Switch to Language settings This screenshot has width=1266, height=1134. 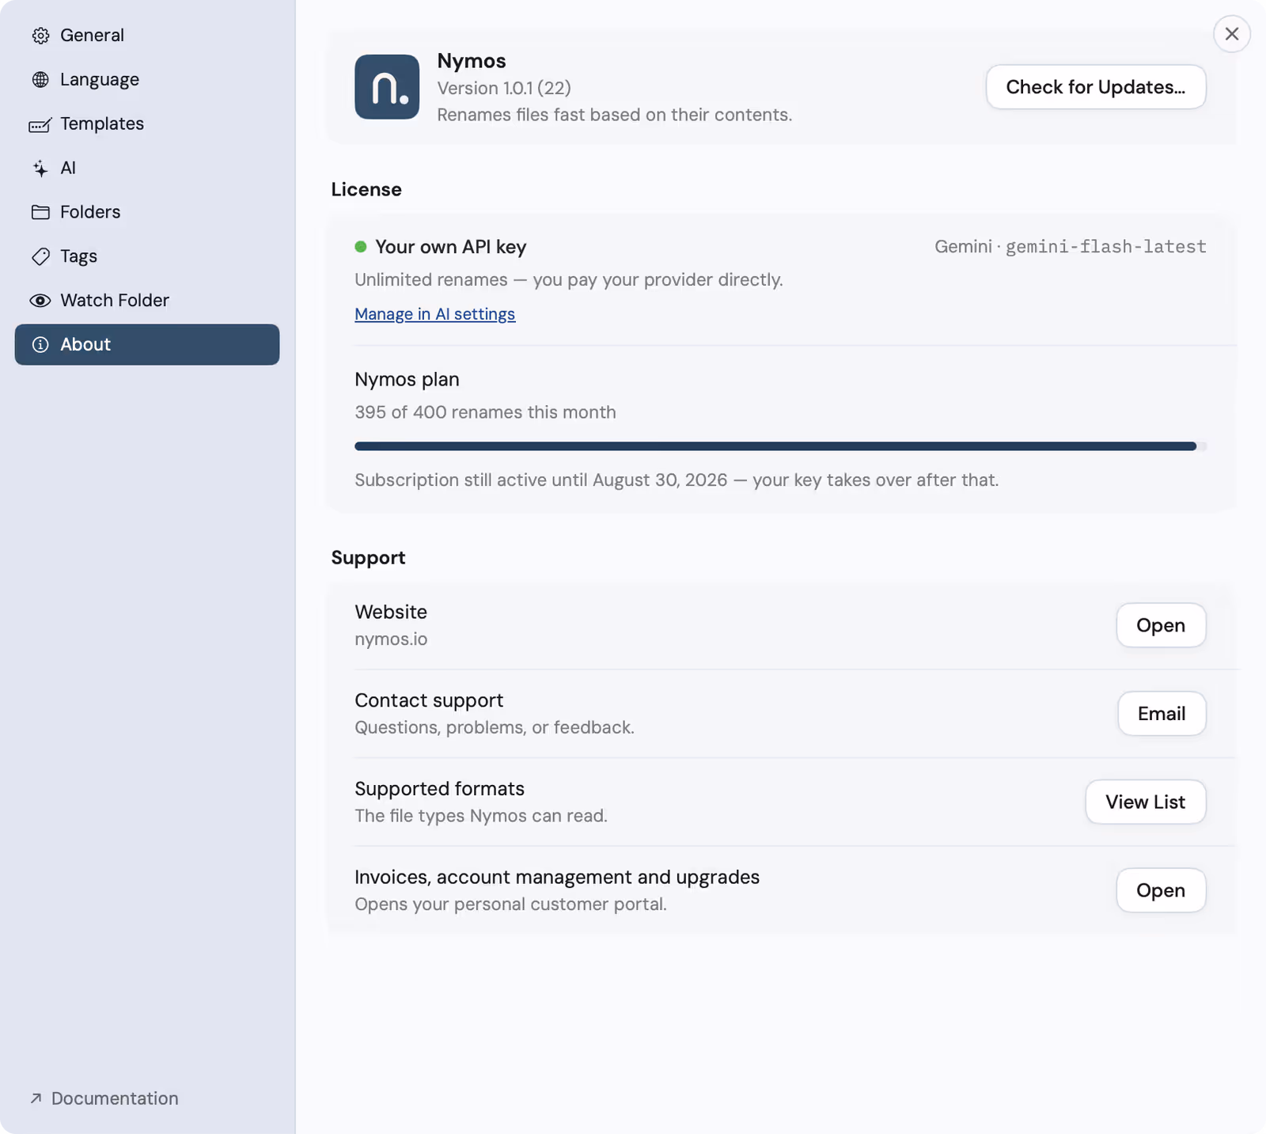[x=147, y=80]
